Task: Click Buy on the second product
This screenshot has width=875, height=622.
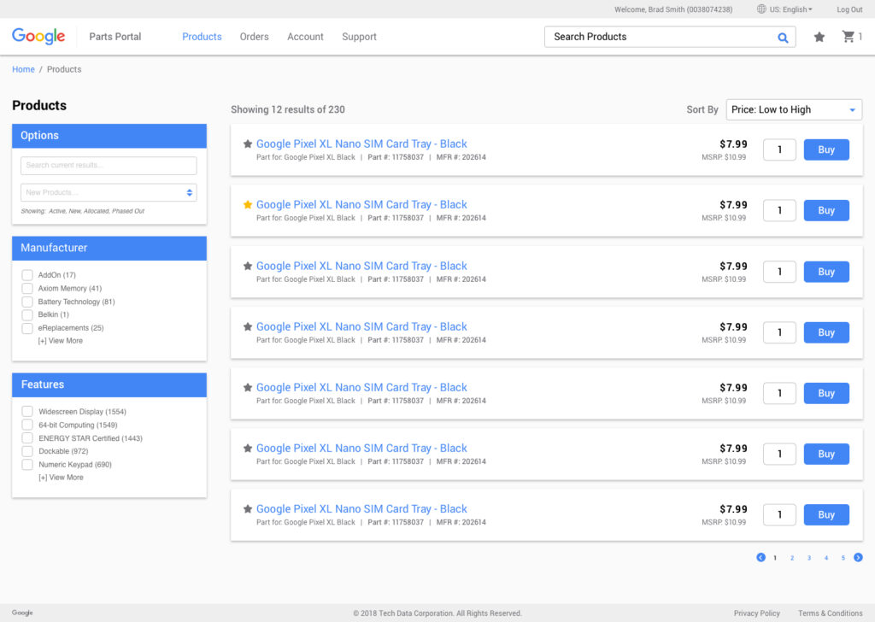Action: click(826, 210)
